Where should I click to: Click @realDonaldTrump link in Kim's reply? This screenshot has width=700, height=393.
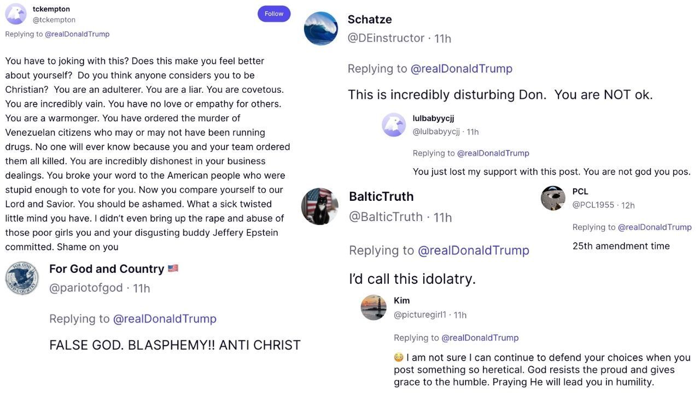click(480, 337)
